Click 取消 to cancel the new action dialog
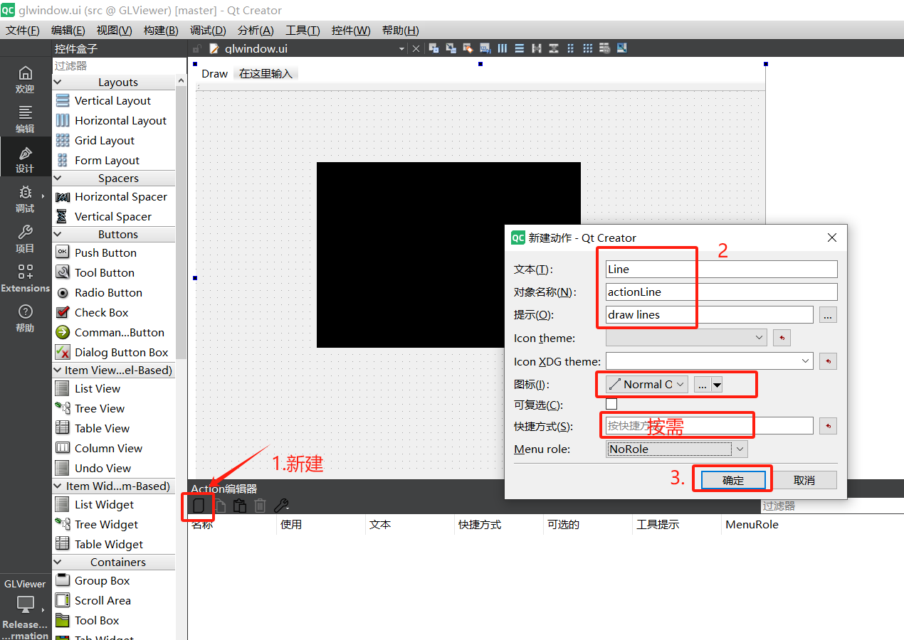Image resolution: width=904 pixels, height=640 pixels. pos(804,480)
